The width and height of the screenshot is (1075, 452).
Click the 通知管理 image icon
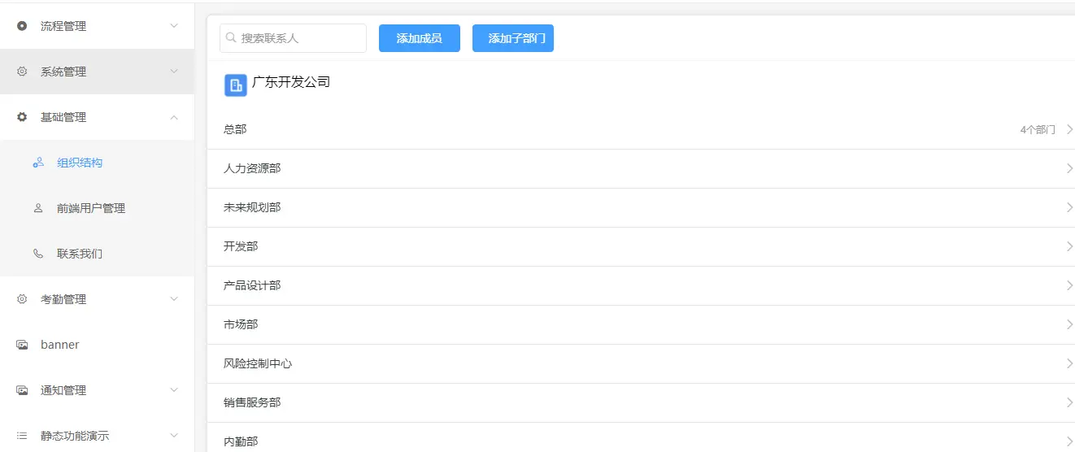tap(22, 390)
